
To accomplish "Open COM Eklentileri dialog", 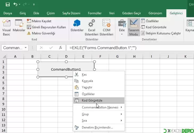I will tap(106, 27).
